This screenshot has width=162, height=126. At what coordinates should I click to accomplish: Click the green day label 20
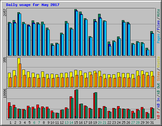point(100,123)
